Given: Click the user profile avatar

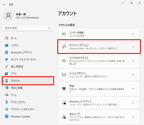Looking at the screenshot, I should click(8, 16).
